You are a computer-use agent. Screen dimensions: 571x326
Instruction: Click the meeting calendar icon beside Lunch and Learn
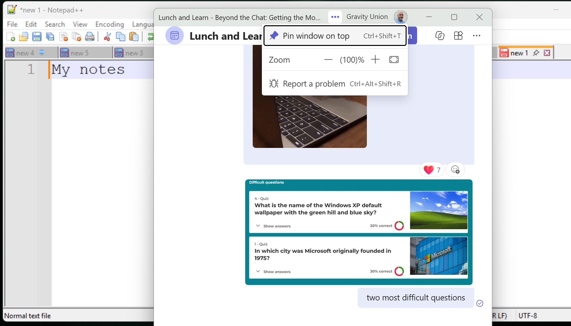175,35
